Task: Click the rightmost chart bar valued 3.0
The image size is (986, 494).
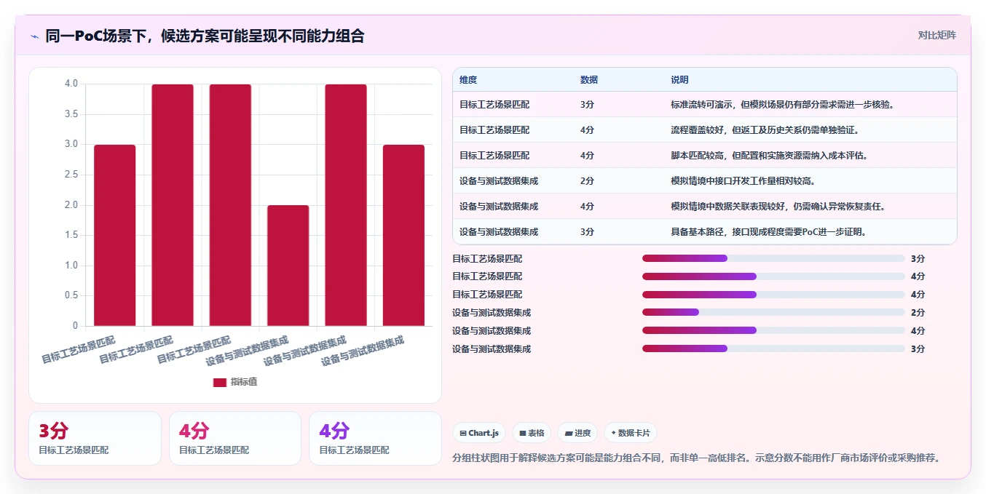Action: [403, 235]
